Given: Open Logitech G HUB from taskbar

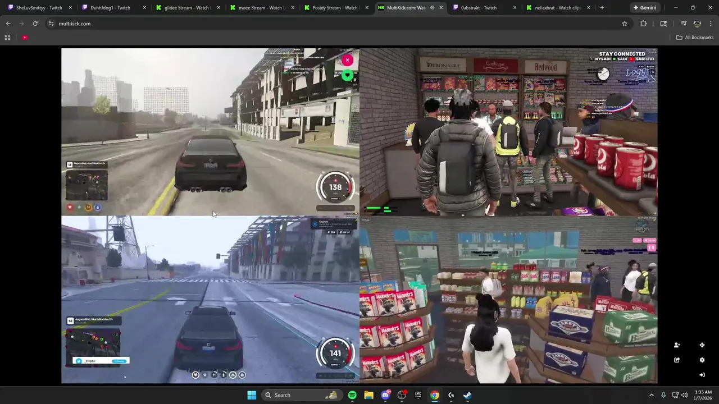Looking at the screenshot, I should pos(451,395).
